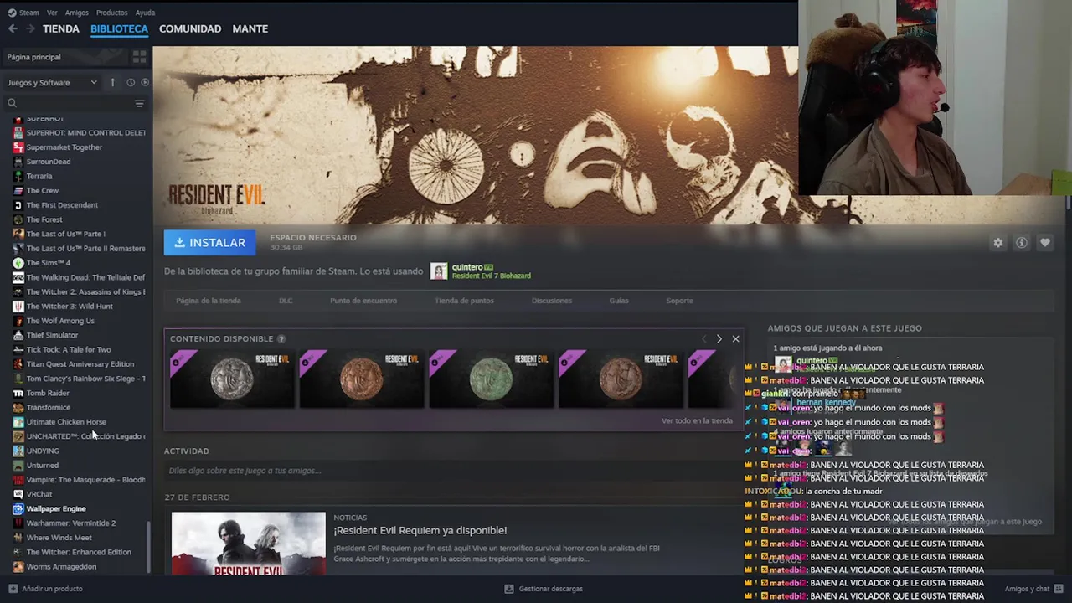Open the Discusiones tab
This screenshot has height=603, width=1072.
[x=551, y=301]
